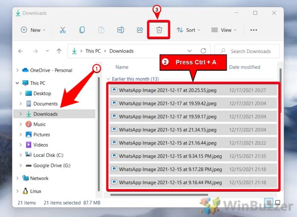Open Desktop folder in sidebar
Image resolution: width=297 pixels, height=217 pixels.
click(x=42, y=93)
